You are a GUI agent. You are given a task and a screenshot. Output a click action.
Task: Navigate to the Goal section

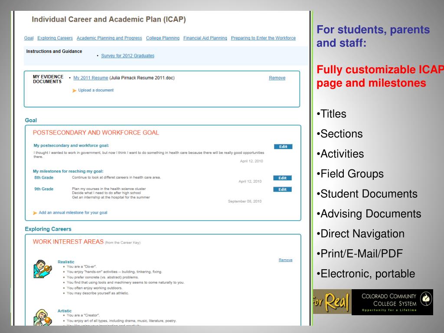coord(29,38)
